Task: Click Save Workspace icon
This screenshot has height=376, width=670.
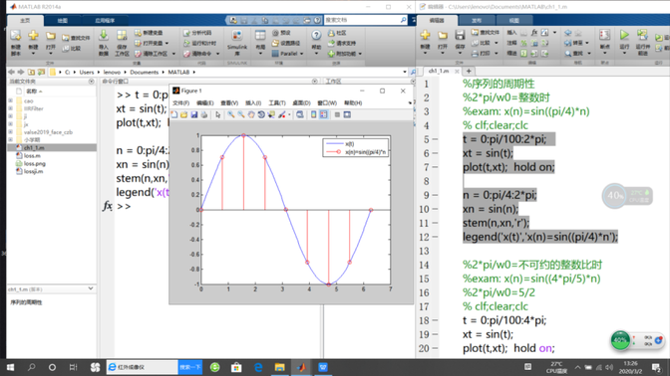Action: 122,36
